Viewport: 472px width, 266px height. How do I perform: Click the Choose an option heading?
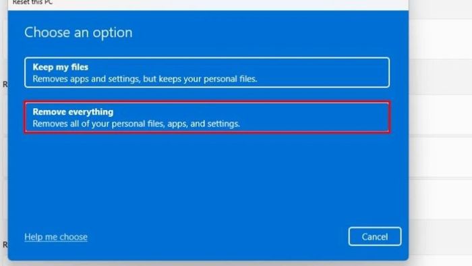(x=78, y=32)
